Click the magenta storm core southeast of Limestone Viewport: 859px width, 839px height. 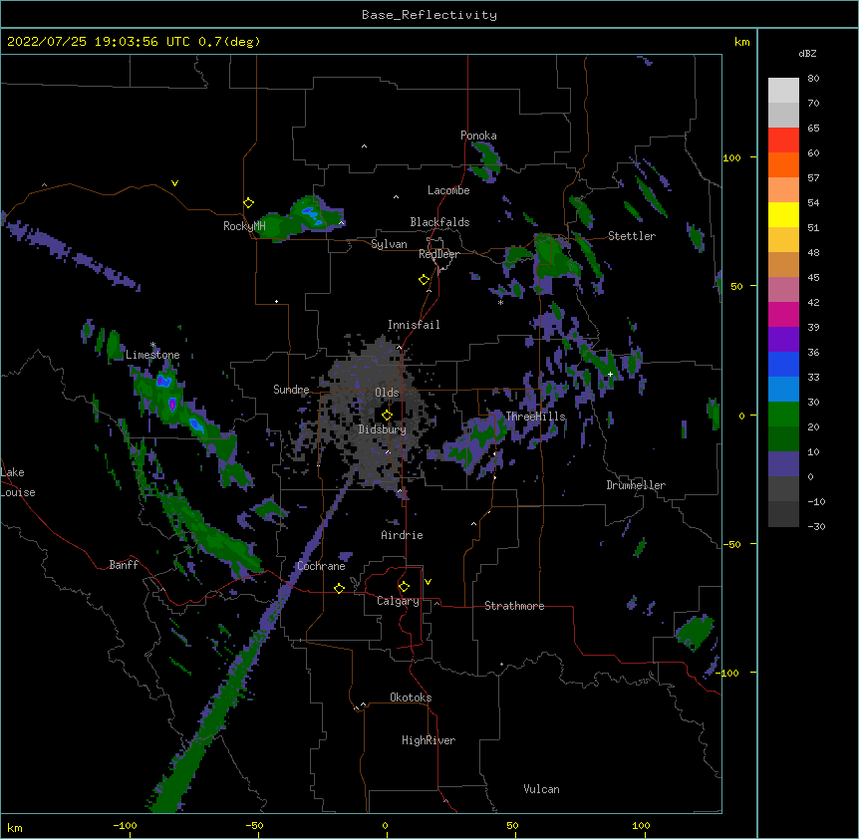[x=172, y=405]
